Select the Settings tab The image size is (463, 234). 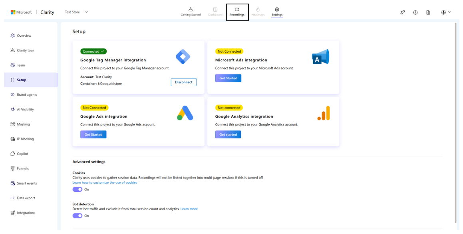[x=277, y=12]
